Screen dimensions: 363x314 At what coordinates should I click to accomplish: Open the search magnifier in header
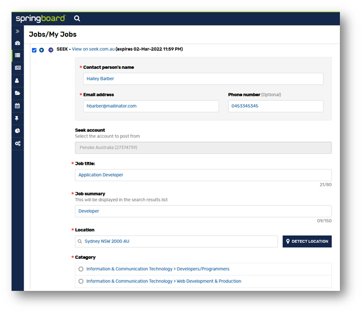click(77, 18)
